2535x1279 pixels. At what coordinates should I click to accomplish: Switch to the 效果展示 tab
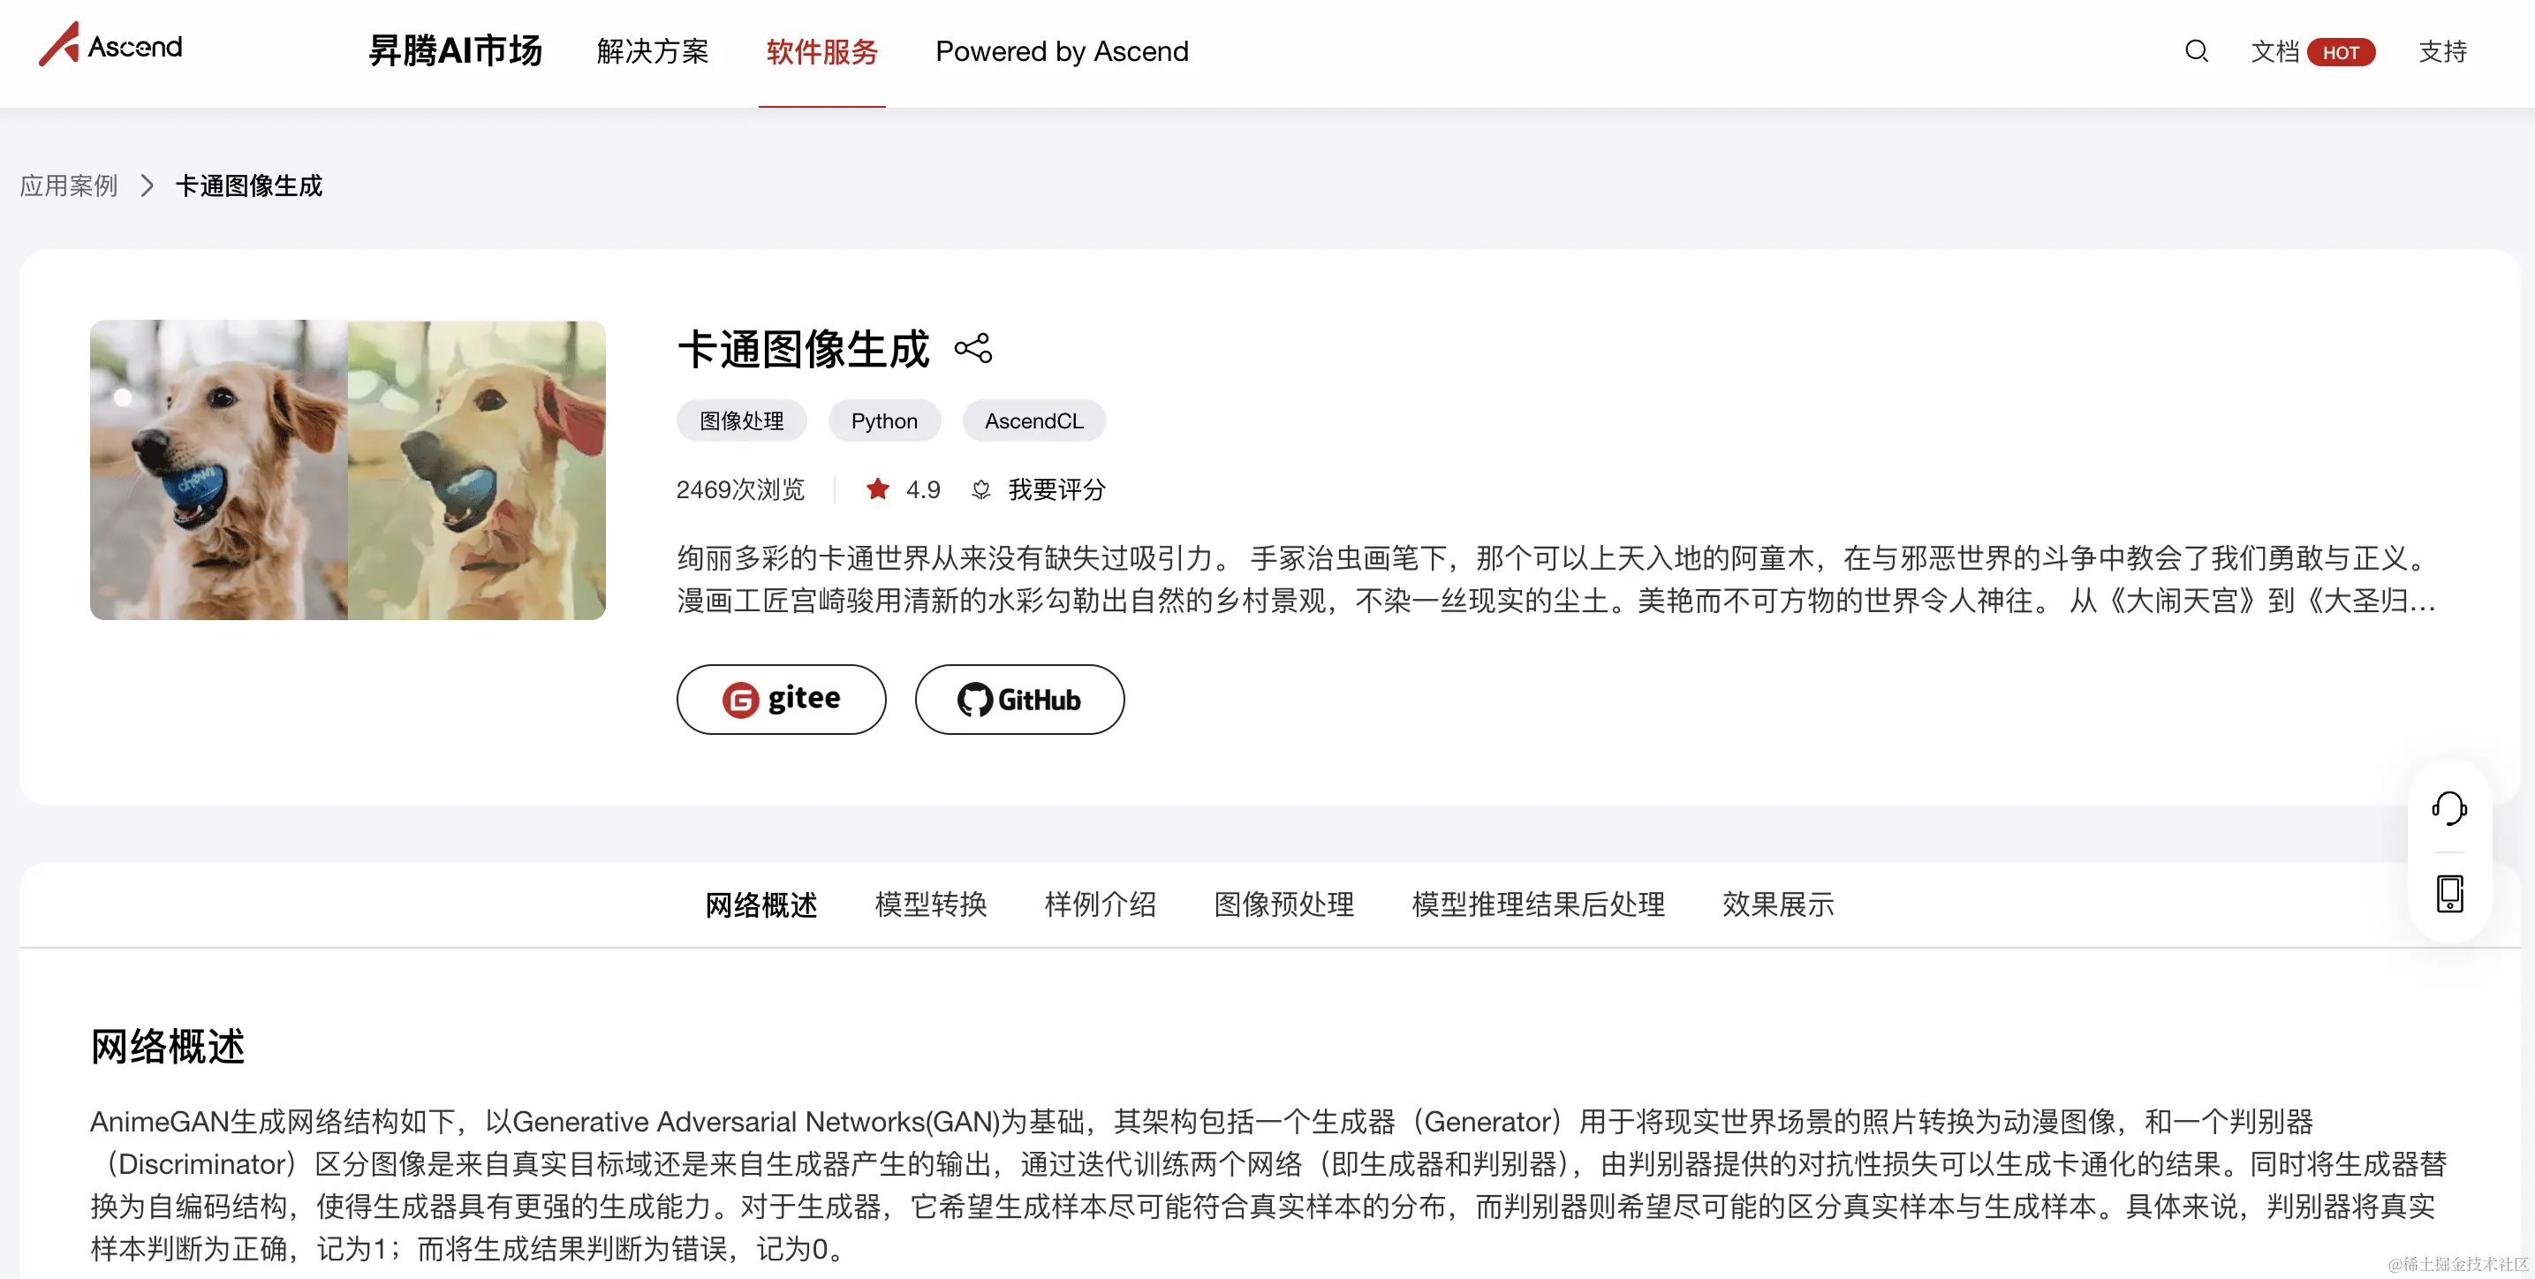coord(1777,904)
